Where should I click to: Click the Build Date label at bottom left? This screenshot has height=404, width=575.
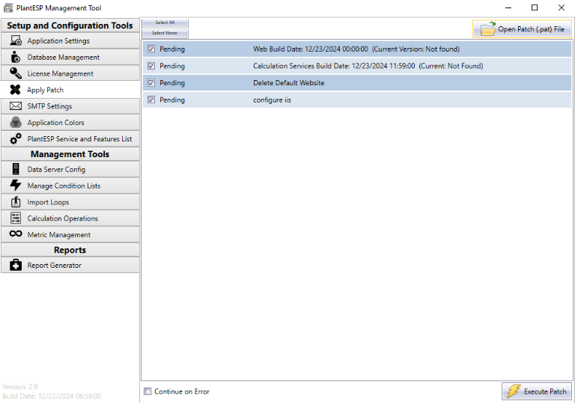click(52, 396)
